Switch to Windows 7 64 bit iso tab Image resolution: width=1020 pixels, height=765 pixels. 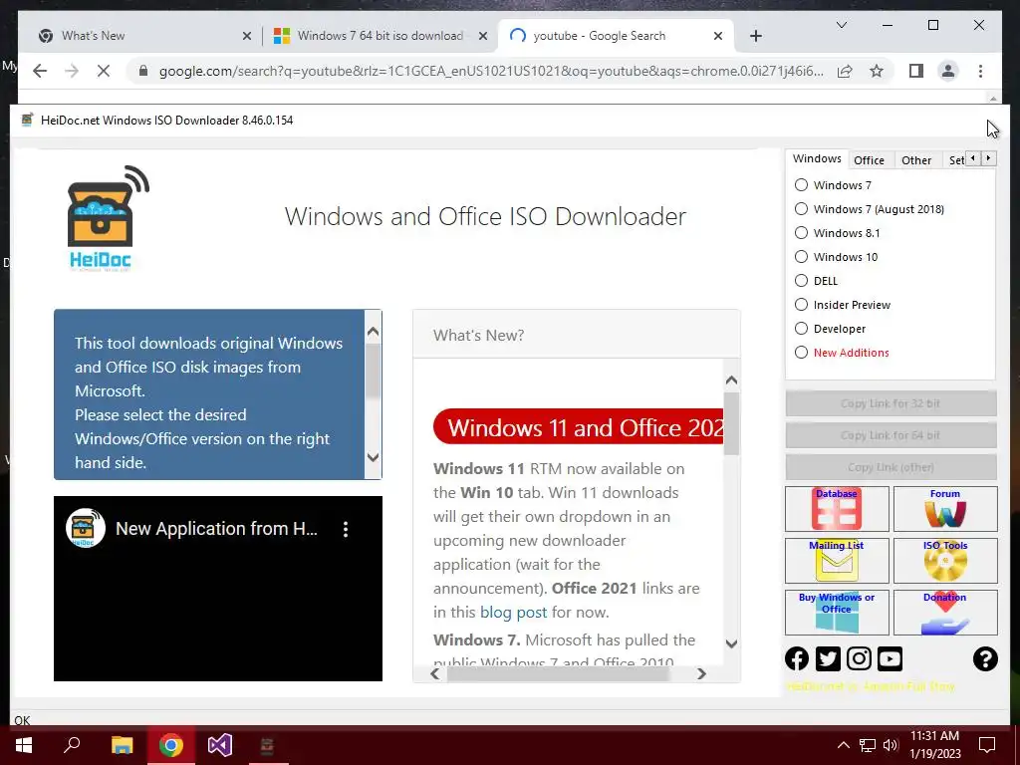tap(380, 36)
